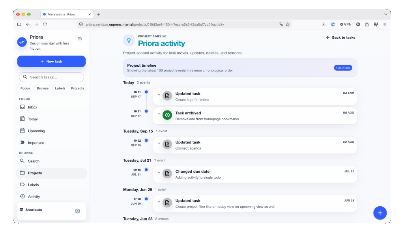Expand the Connect agenda event chevron
The width and height of the screenshot is (404, 241).
point(159,143)
